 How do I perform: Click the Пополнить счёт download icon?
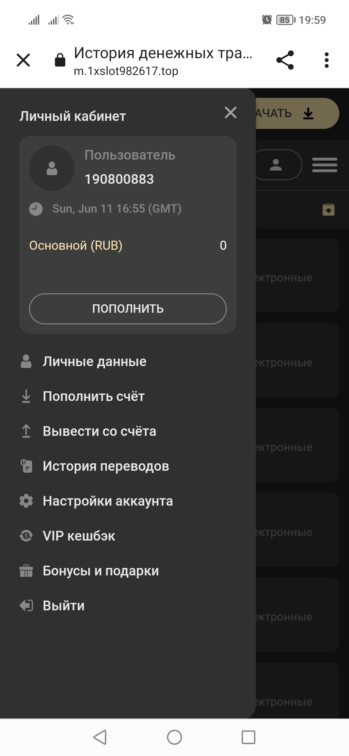coord(26,396)
